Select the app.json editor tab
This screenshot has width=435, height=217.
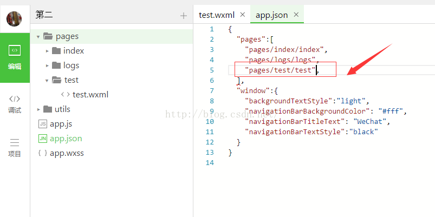271,15
